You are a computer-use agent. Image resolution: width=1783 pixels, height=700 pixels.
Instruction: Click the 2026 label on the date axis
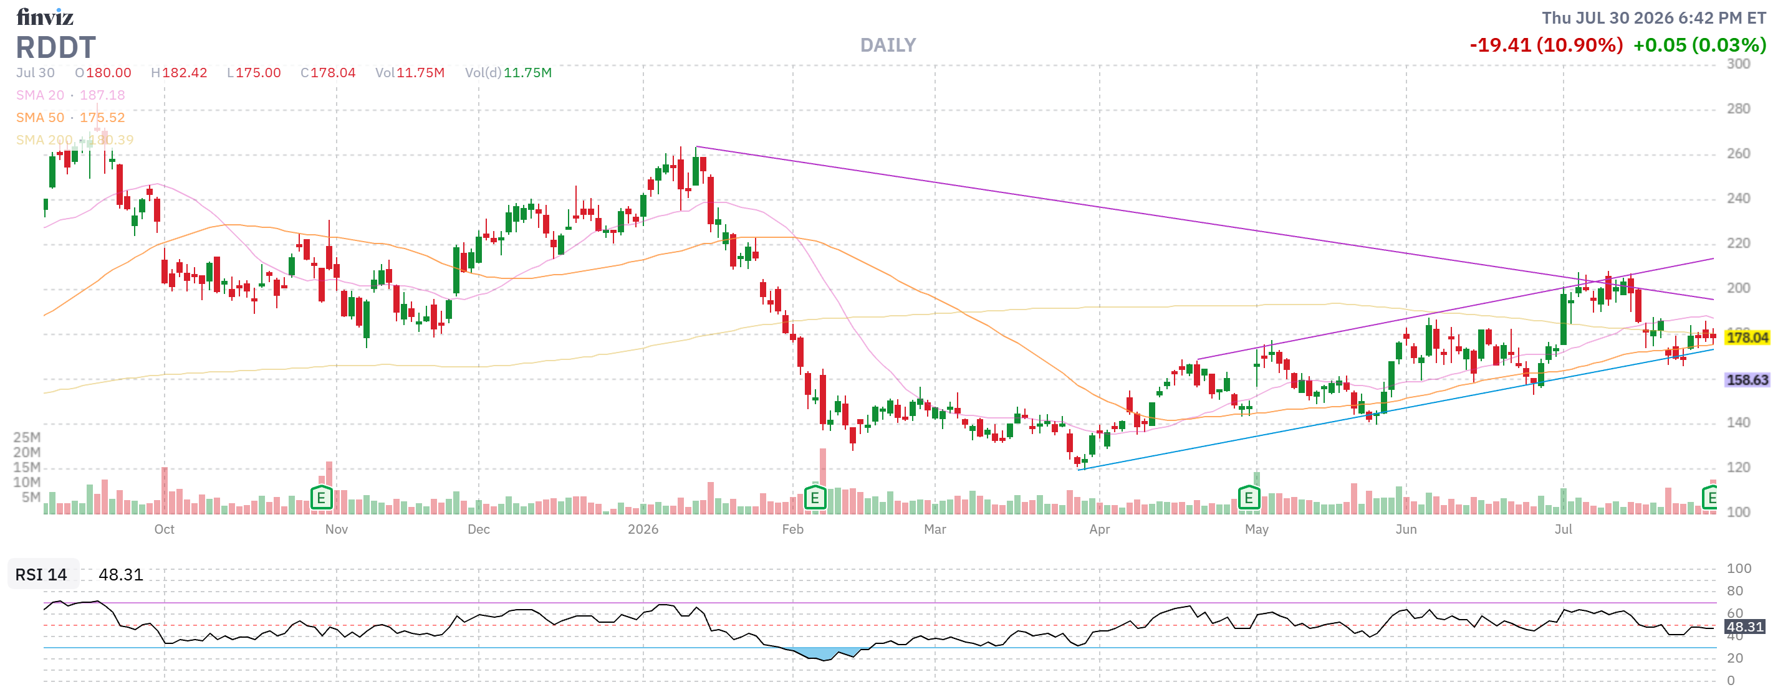pos(643,529)
